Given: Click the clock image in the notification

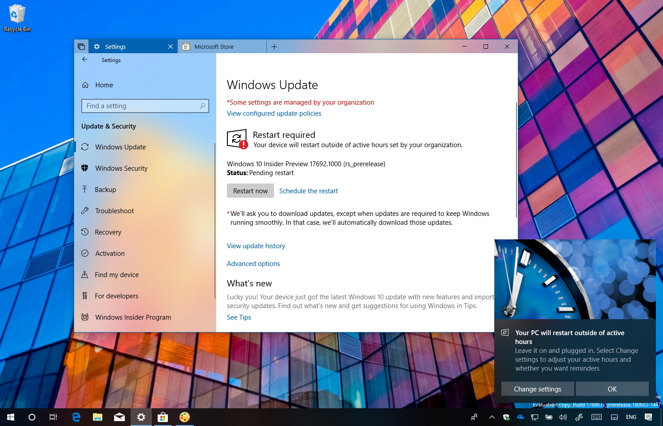Looking at the screenshot, I should pos(575,279).
